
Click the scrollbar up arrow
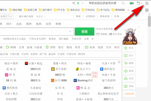coord(149,15)
